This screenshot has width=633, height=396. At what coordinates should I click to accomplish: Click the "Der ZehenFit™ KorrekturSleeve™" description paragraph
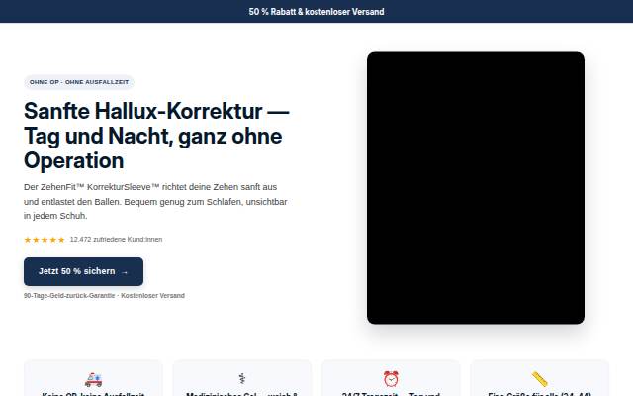pyautogui.click(x=155, y=201)
